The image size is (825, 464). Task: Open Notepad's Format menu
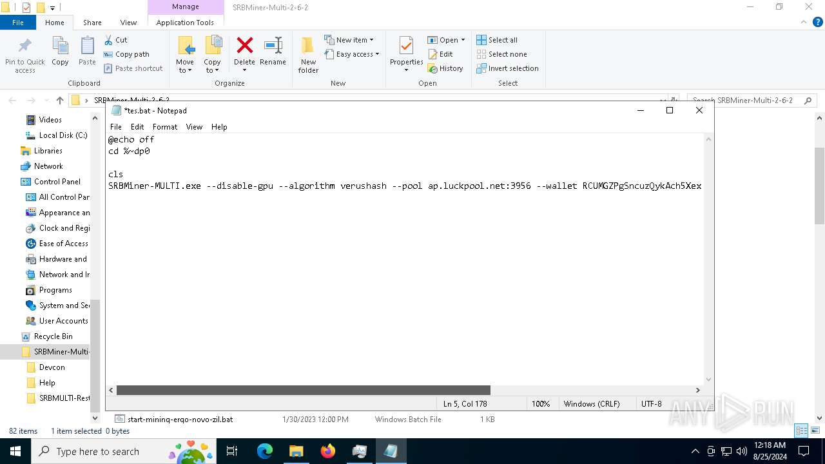[165, 127]
